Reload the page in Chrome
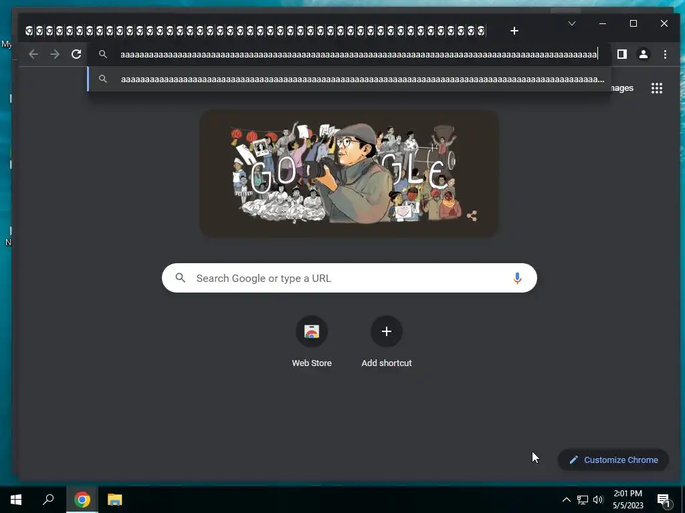Screen dimensions: 685x513 pyautogui.click(x=76, y=54)
